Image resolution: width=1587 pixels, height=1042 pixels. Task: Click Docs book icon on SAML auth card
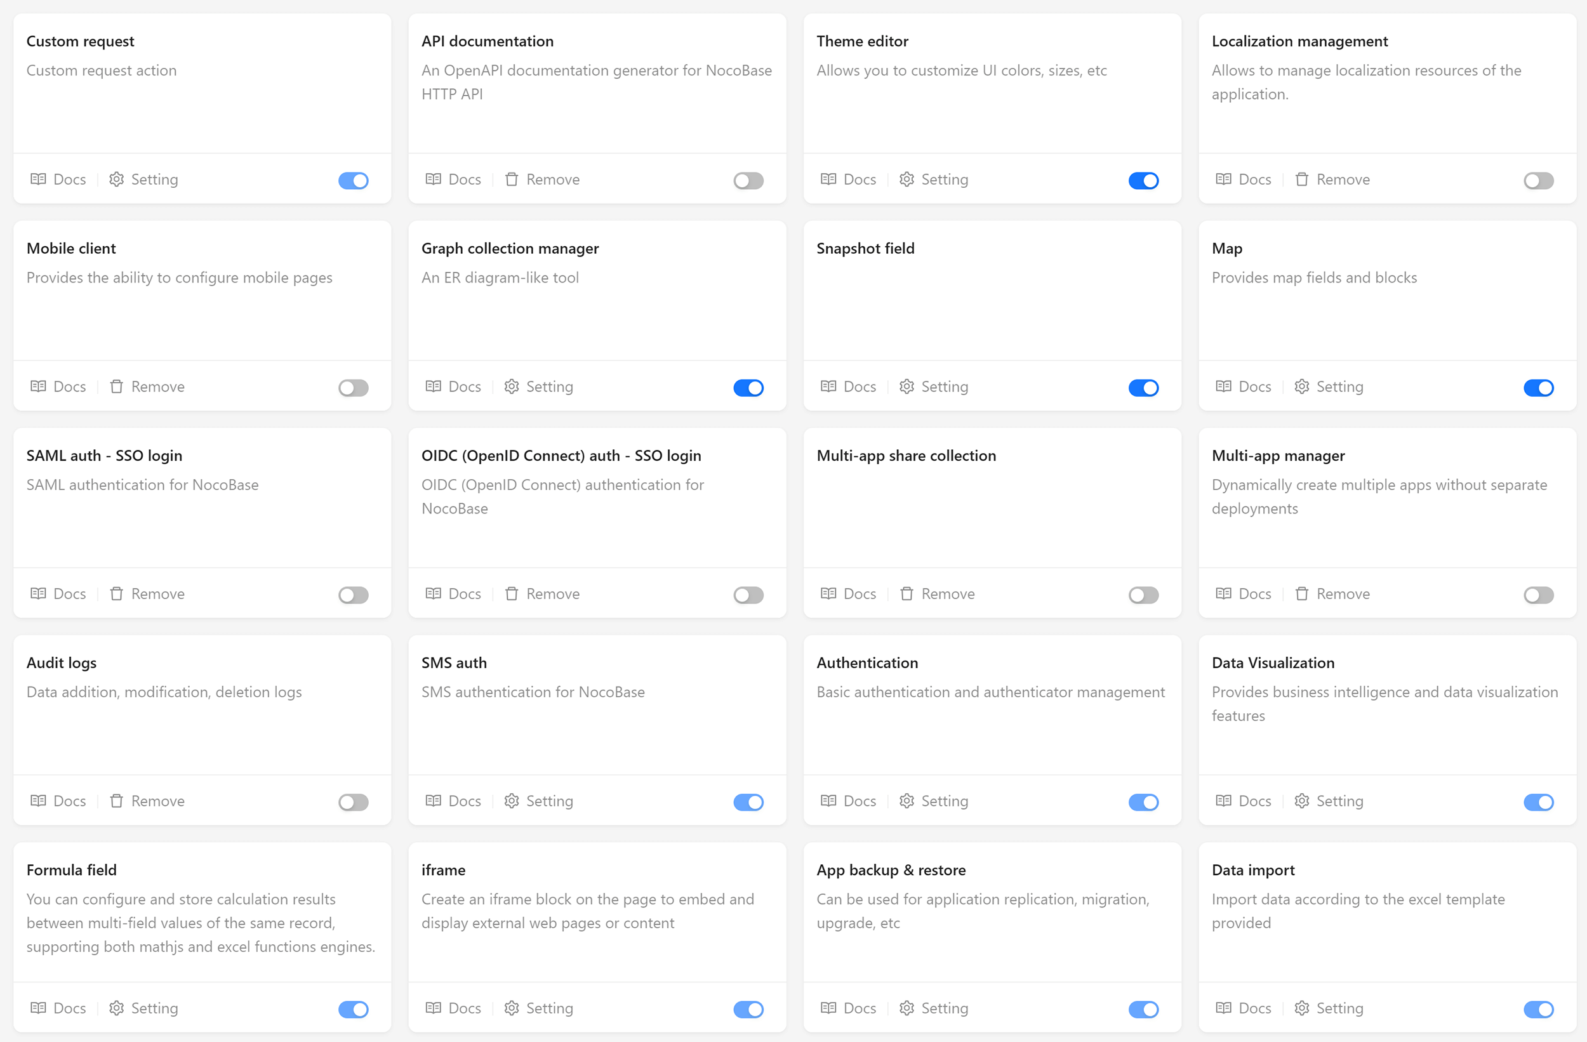coord(38,594)
